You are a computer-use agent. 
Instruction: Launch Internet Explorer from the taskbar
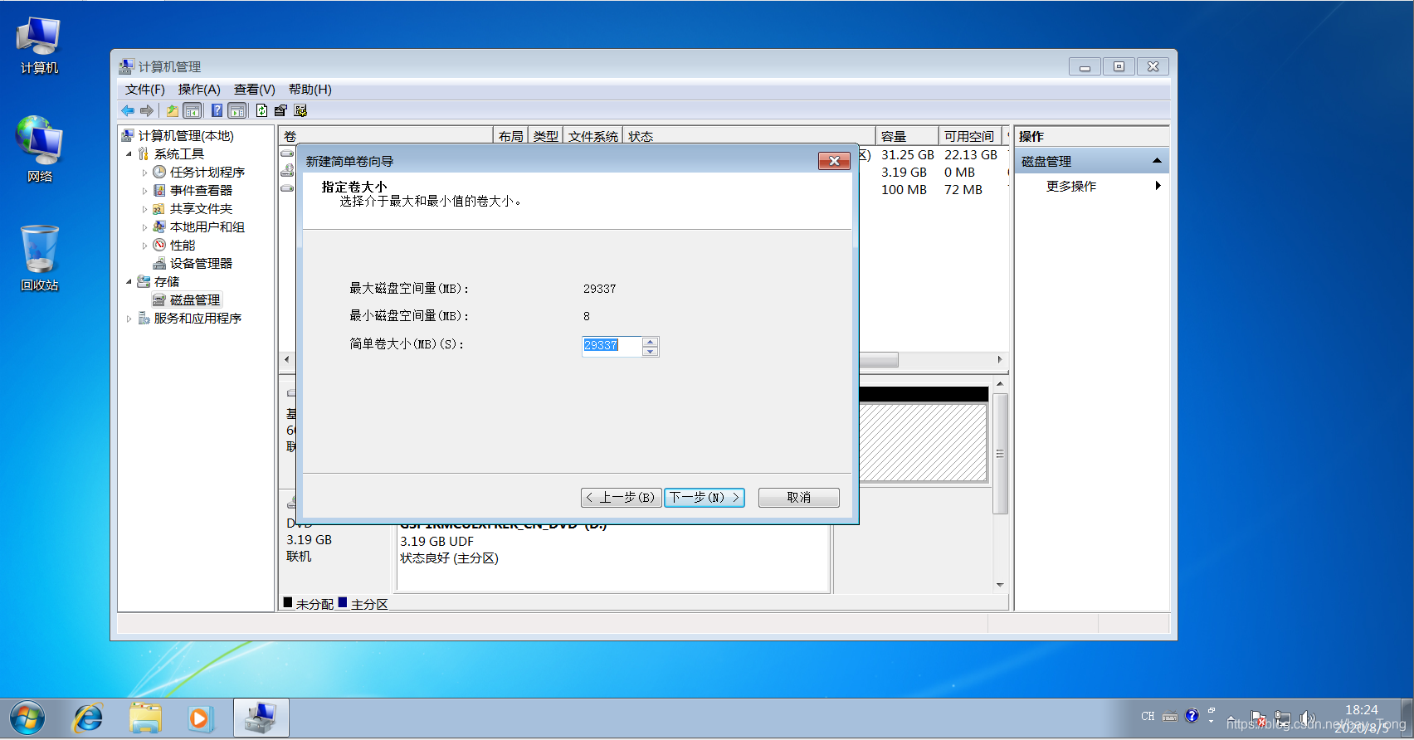point(88,718)
